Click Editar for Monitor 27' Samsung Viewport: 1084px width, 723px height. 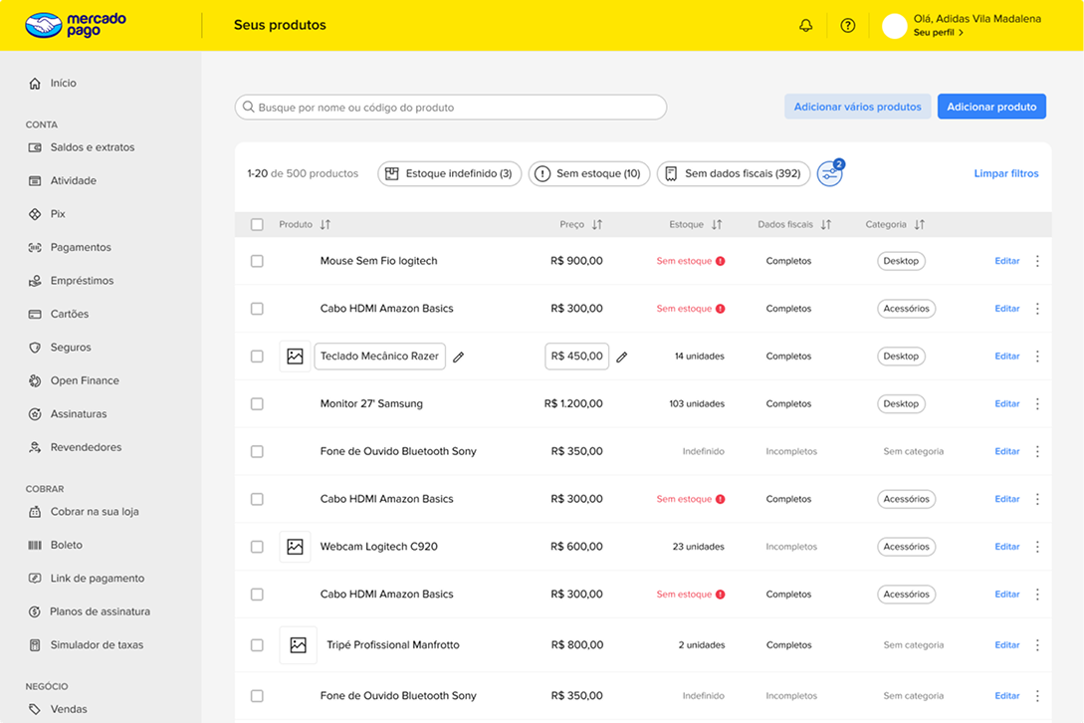pyautogui.click(x=1006, y=404)
